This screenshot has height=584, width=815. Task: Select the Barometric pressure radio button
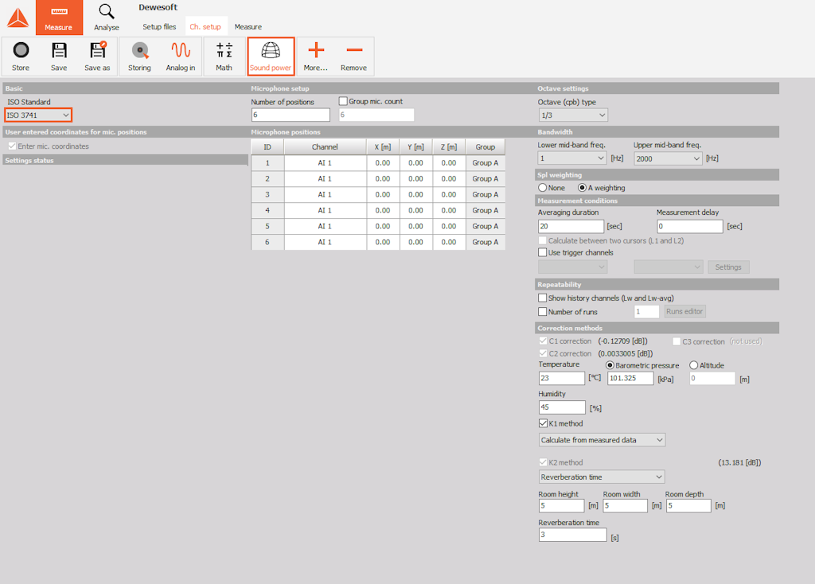point(610,365)
